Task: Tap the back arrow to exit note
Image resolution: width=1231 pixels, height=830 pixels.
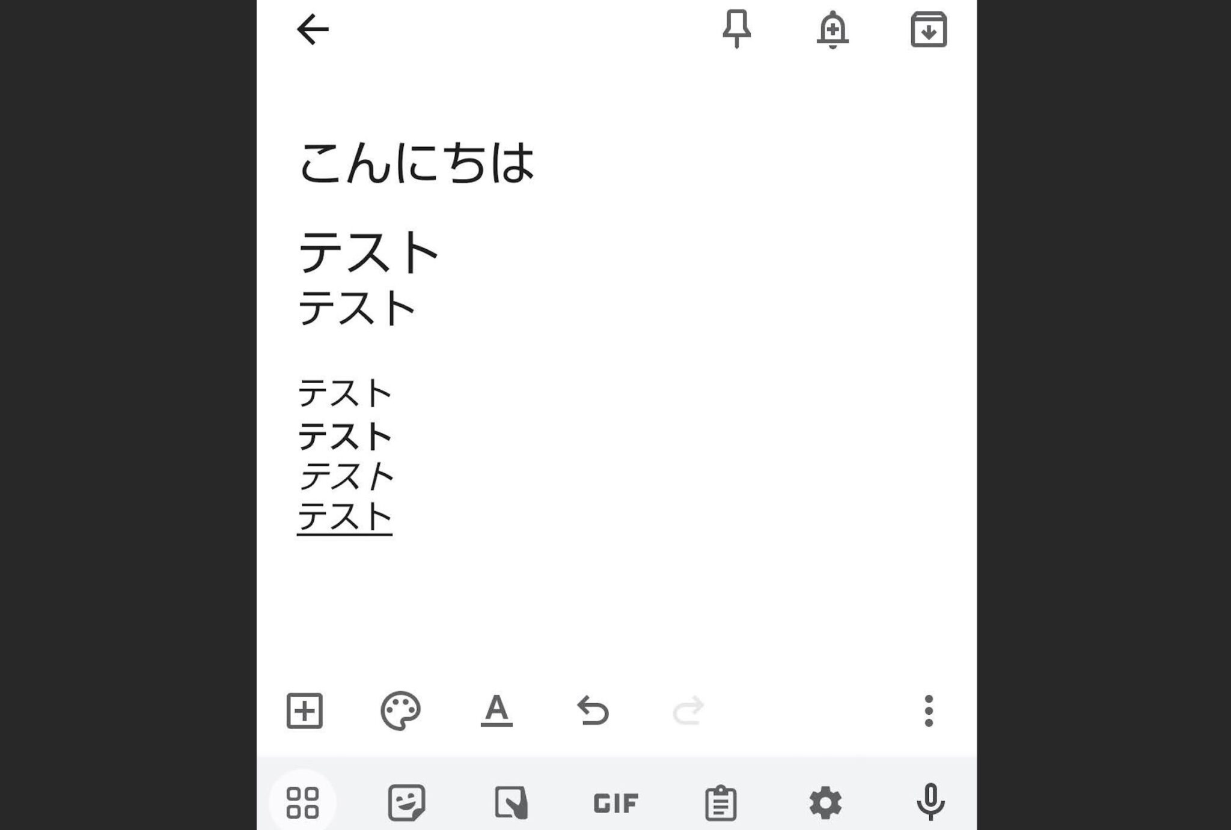Action: (x=313, y=30)
